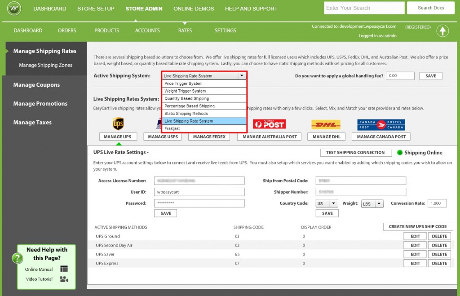
Task: Click the Video Tutorial camera icon
Action: point(64,279)
